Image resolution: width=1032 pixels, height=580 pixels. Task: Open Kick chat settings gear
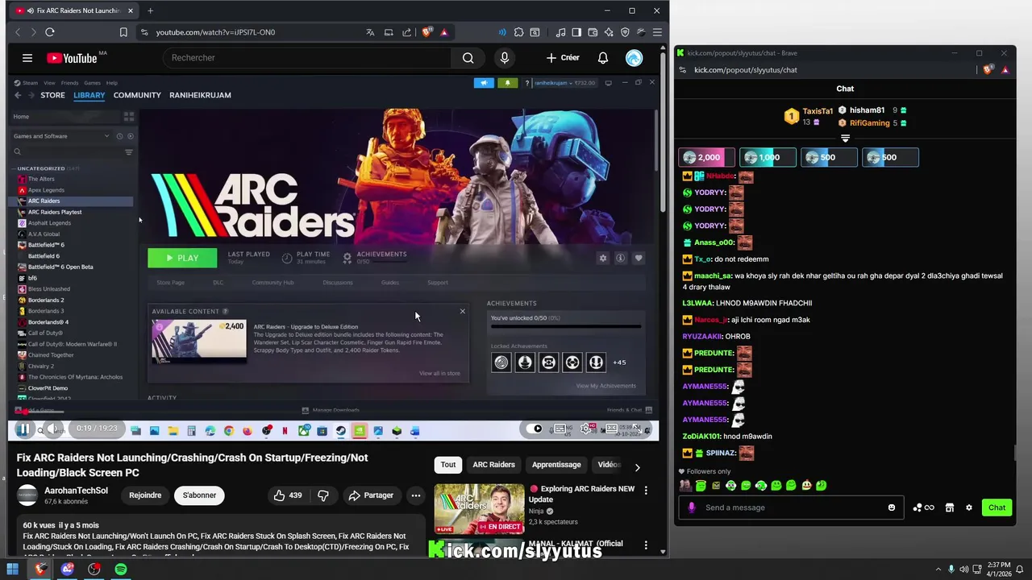[x=968, y=507]
